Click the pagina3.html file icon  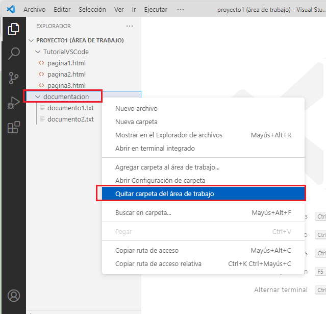[41, 85]
